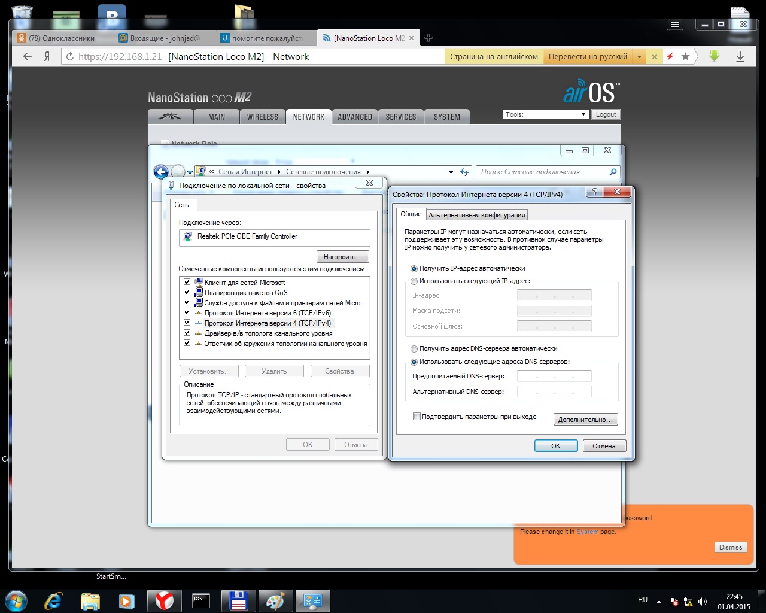
Task: Click Dismiss on the orange notification
Action: tap(731, 547)
